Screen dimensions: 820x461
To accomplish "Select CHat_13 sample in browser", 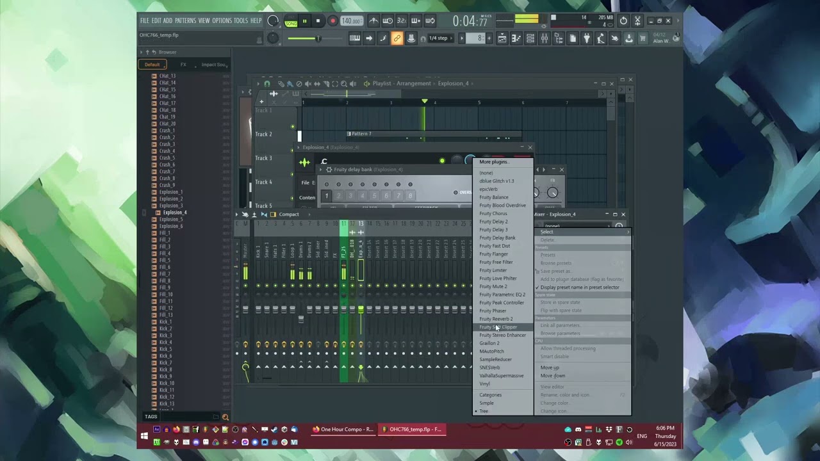I will point(167,76).
